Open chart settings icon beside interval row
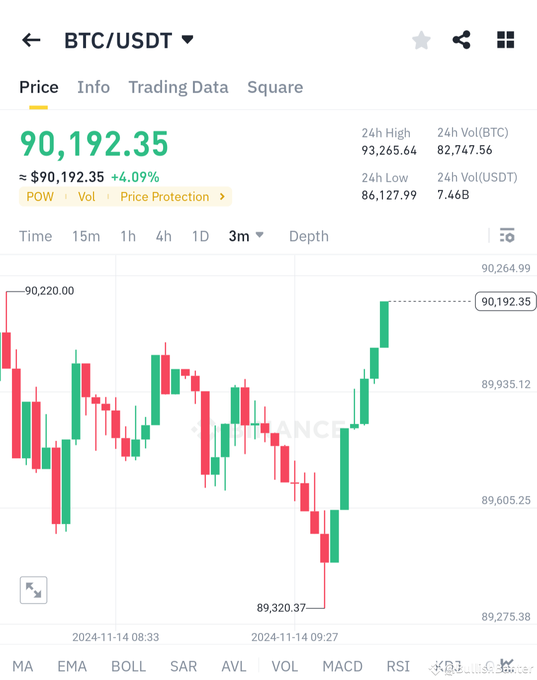 pos(507,236)
